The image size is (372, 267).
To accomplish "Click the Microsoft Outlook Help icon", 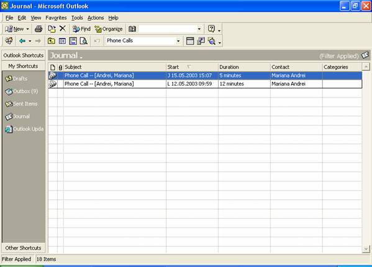I will tap(211, 29).
